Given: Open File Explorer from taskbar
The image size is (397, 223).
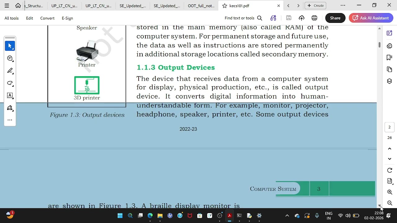Looking at the screenshot, I should tap(160, 216).
